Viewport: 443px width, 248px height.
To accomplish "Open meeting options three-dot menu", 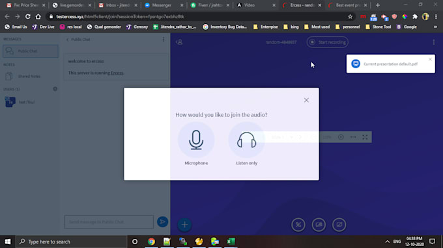I will (x=434, y=42).
